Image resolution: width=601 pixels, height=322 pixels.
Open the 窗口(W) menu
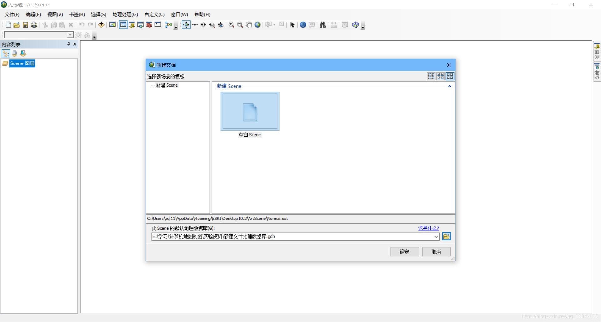point(179,14)
